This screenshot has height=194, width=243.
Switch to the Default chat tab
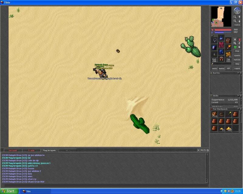pos(13,150)
